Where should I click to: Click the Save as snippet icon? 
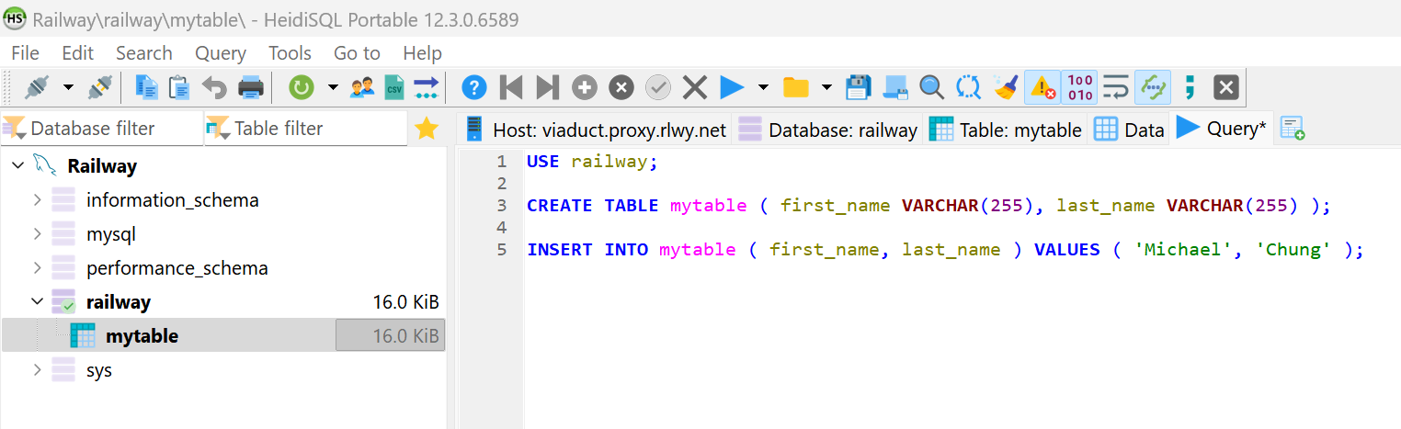[x=895, y=87]
